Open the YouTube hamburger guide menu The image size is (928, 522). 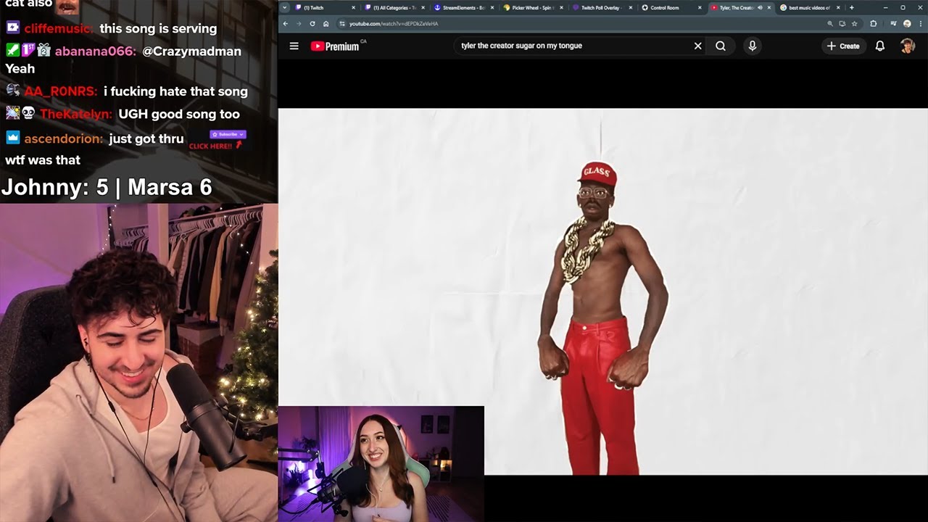pos(294,46)
